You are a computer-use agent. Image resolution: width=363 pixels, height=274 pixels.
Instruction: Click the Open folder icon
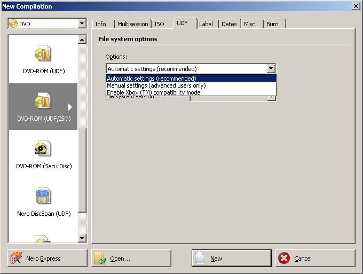click(100, 258)
